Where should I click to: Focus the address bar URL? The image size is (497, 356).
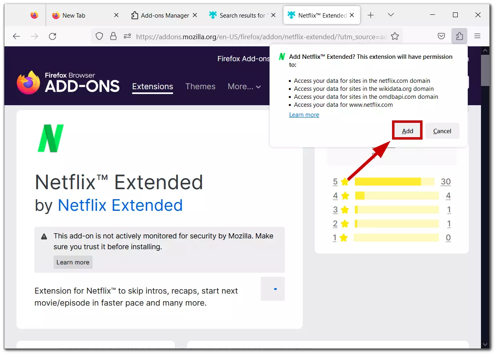(x=261, y=36)
